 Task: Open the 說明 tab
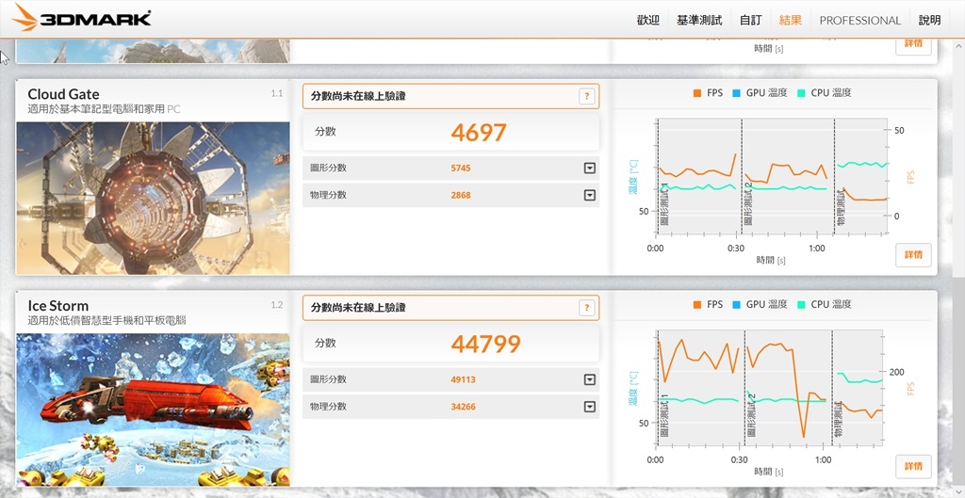[929, 21]
